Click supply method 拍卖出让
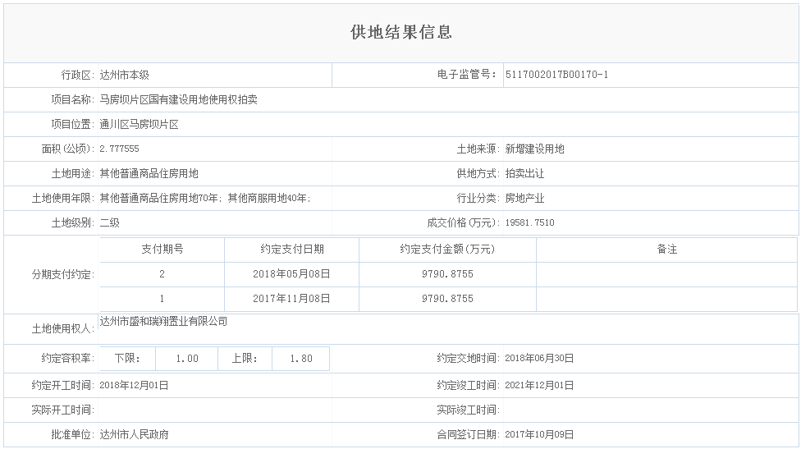The width and height of the screenshot is (801, 449). click(524, 174)
